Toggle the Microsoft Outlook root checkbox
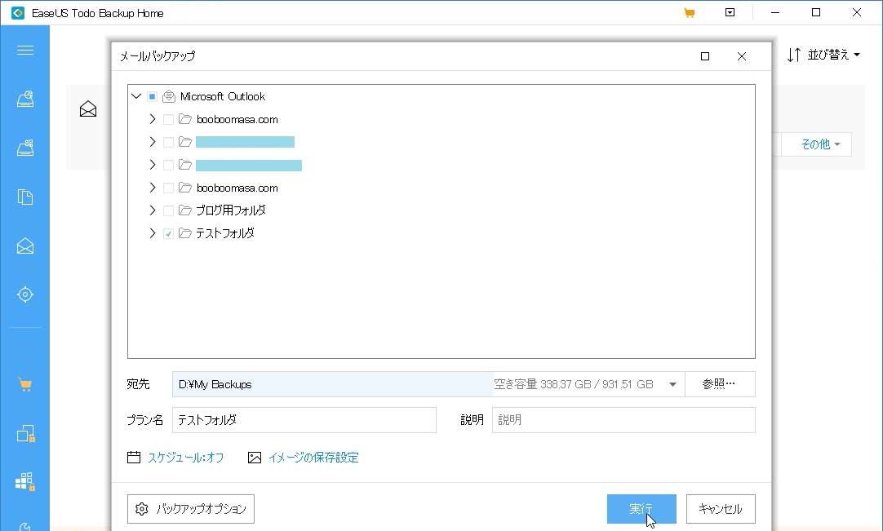Screen dimensions: 883x531 coord(152,97)
